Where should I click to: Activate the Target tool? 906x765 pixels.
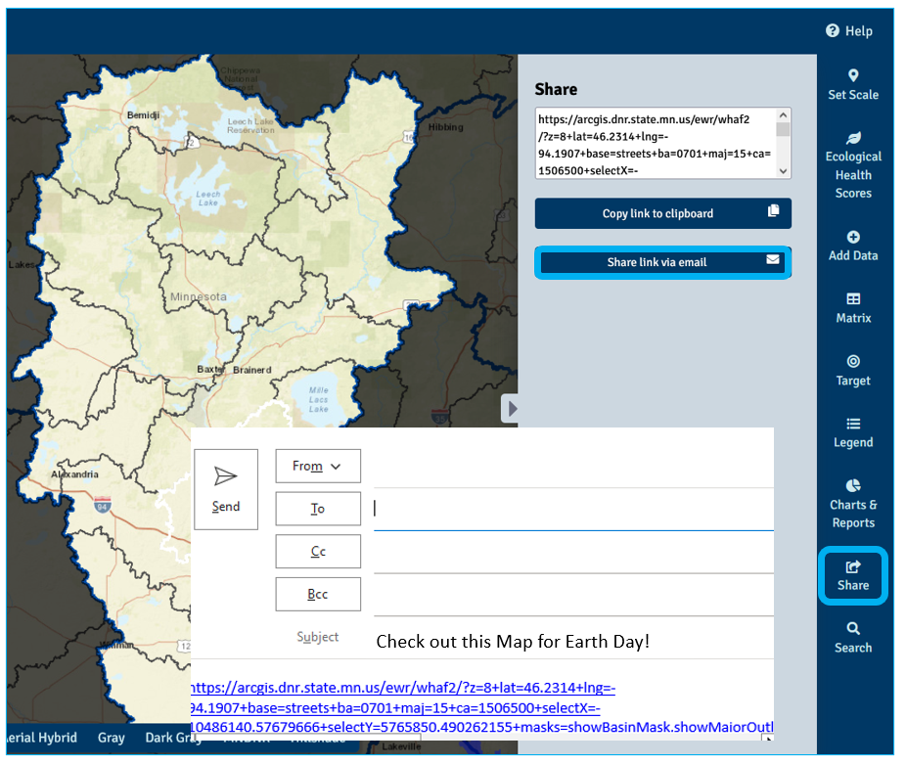coord(852,372)
